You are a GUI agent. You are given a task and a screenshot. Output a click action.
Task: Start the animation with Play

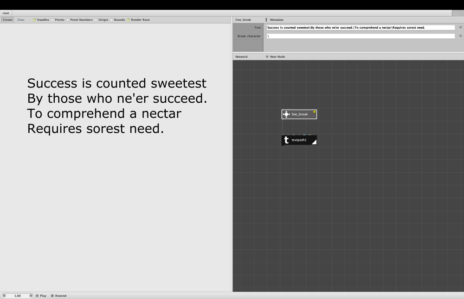41,295
